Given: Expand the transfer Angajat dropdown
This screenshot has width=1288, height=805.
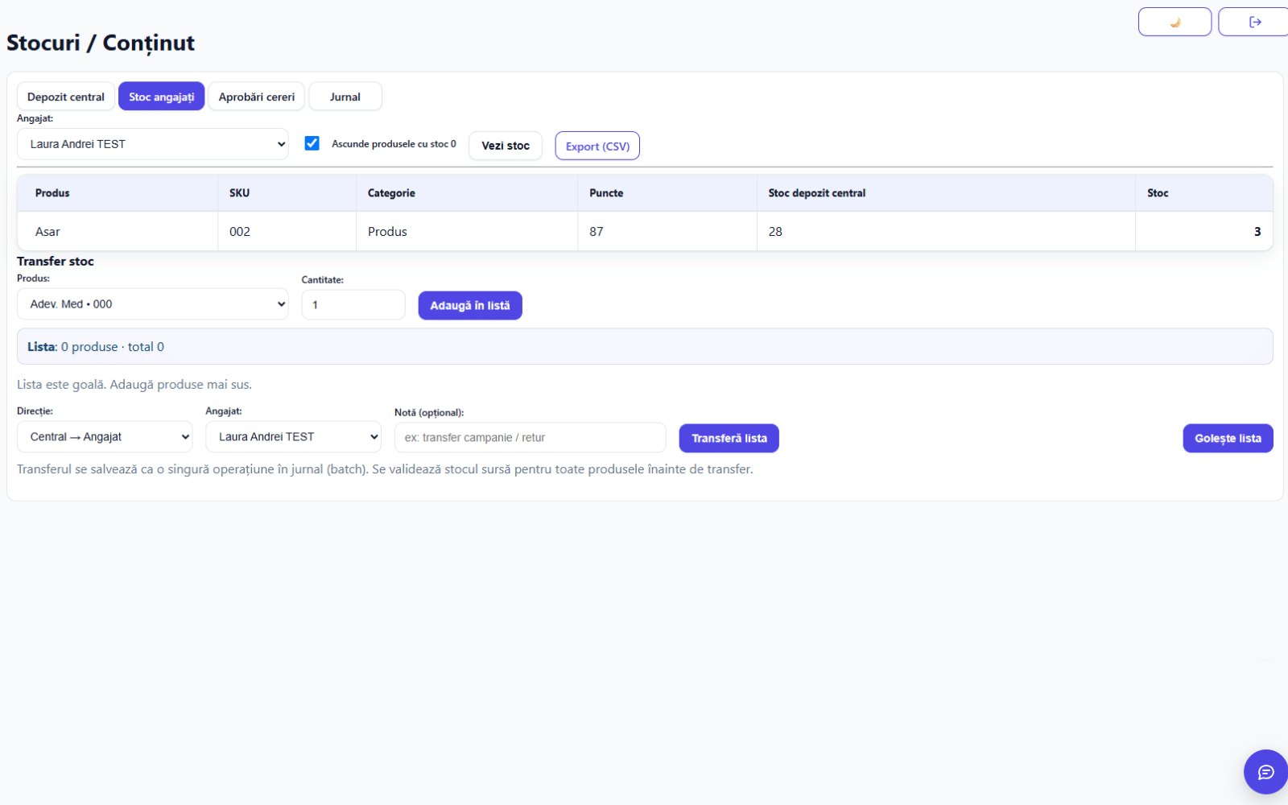Looking at the screenshot, I should point(293,437).
